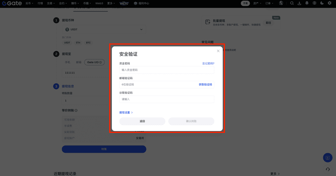Click the 获取验证码 link
336x176 pixels.
click(x=205, y=84)
